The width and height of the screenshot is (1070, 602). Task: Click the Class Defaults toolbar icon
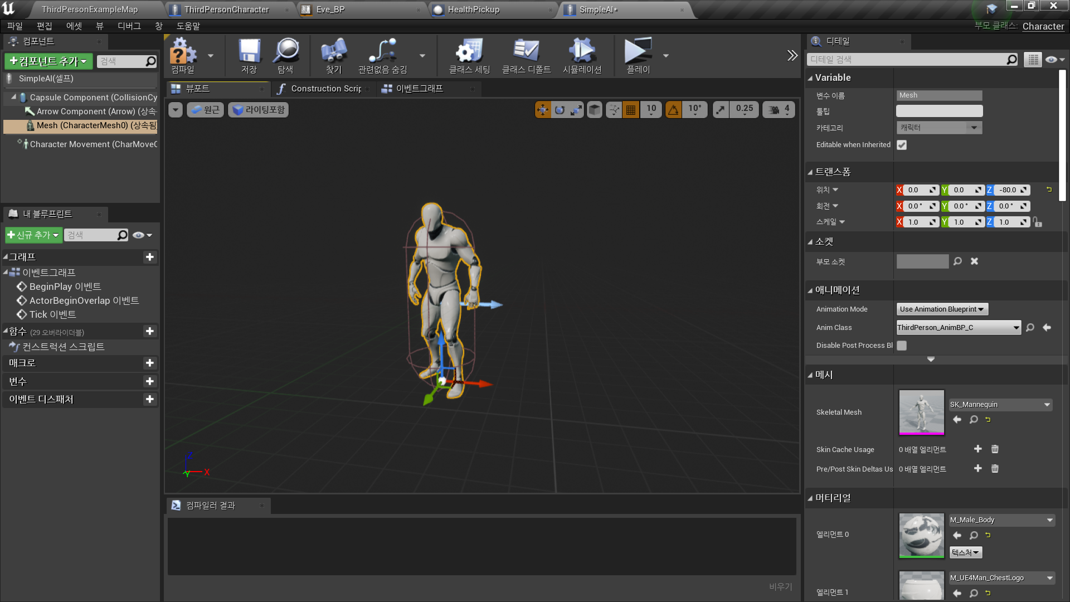click(x=526, y=55)
